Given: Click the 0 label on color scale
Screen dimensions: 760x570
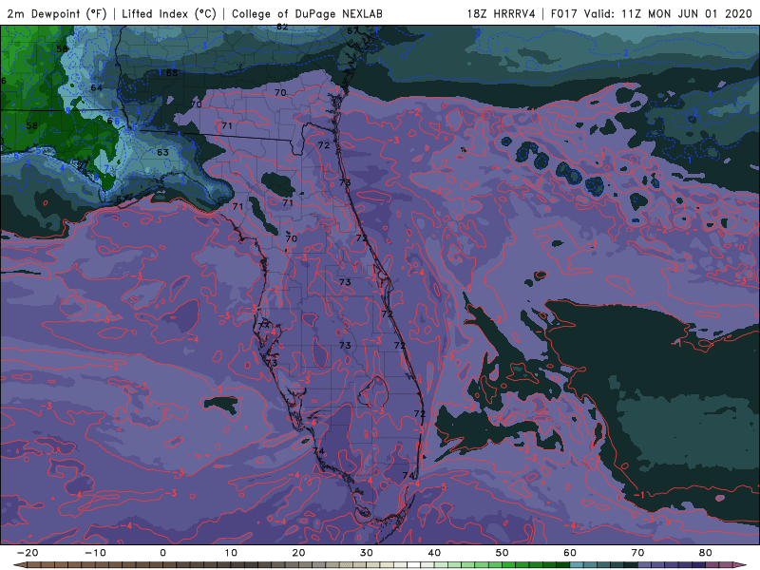Looking at the screenshot, I should [162, 553].
